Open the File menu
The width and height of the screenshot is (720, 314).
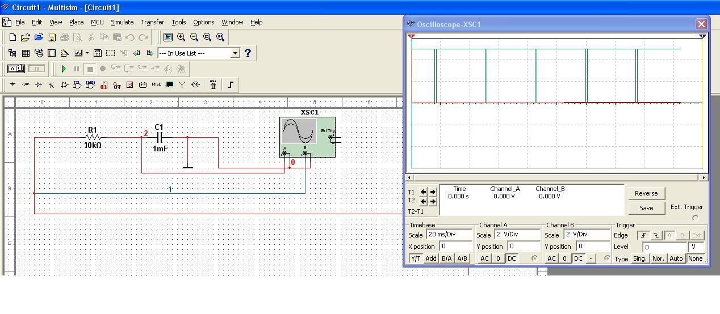tap(20, 22)
